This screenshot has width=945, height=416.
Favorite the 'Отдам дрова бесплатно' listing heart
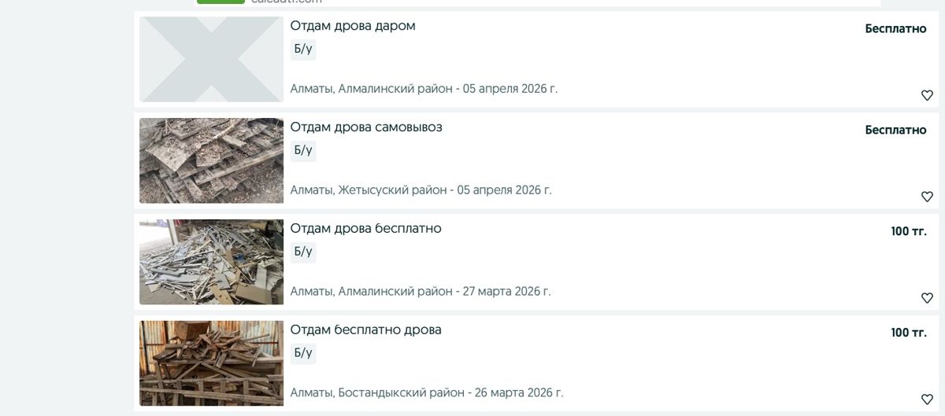coord(927,298)
